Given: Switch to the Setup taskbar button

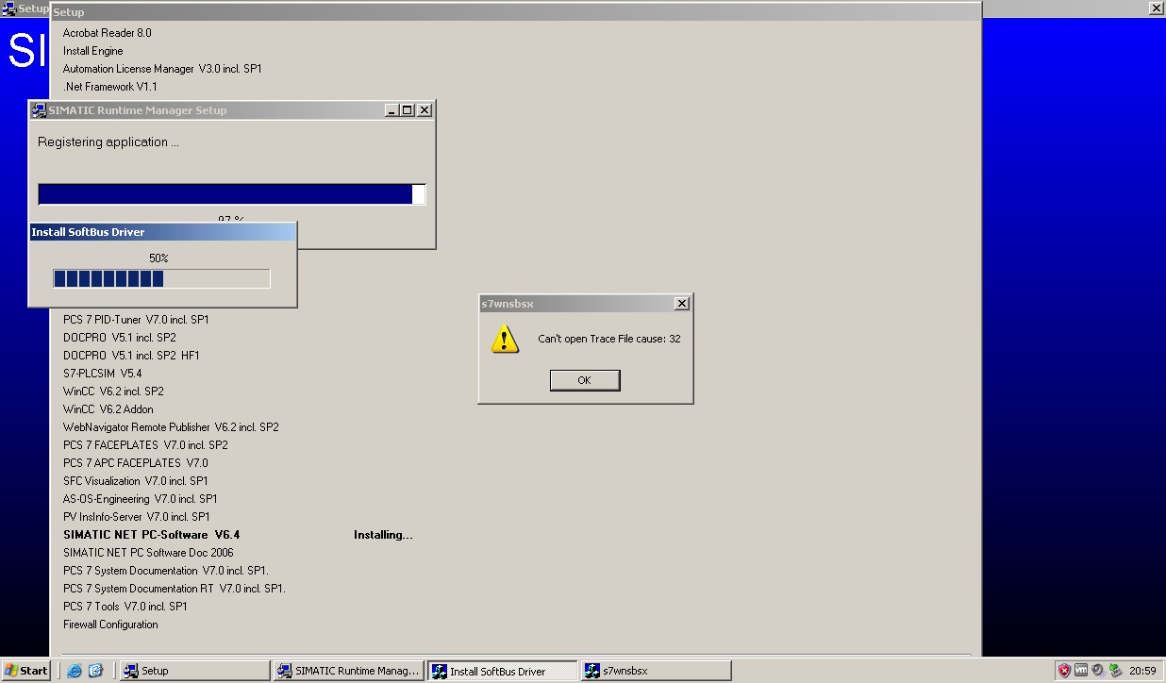Looking at the screenshot, I should (x=195, y=671).
